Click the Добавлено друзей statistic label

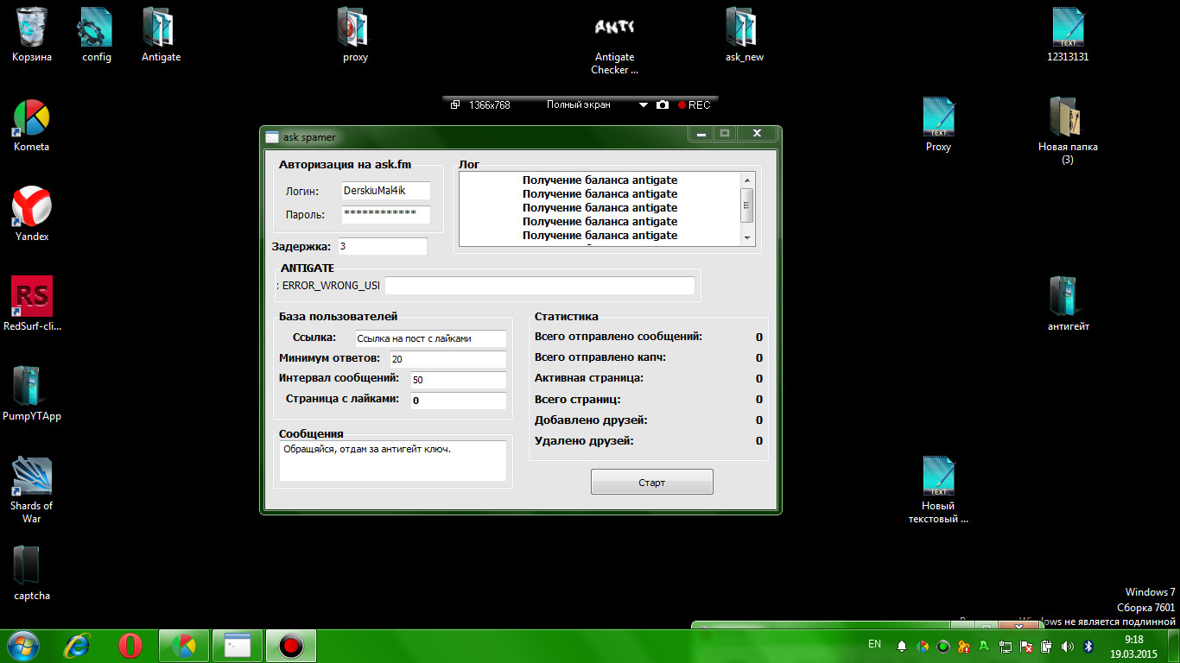(x=591, y=420)
